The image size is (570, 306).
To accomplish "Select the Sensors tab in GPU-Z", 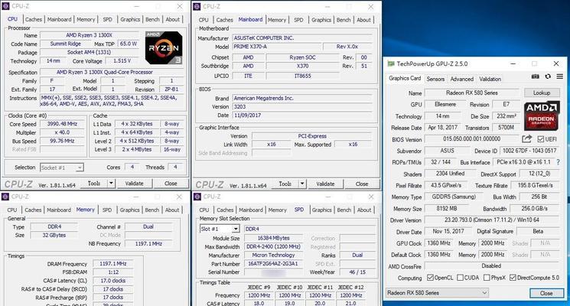I will coord(435,79).
